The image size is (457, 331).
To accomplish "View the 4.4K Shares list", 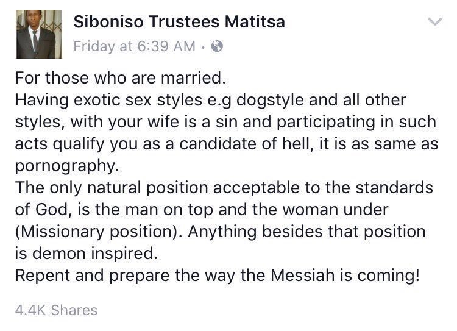I will 56,310.
